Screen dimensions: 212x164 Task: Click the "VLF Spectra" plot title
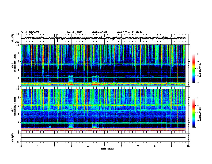point(30,32)
